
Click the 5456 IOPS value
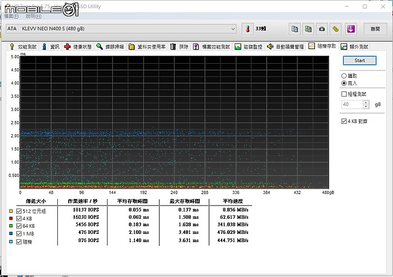pyautogui.click(x=87, y=225)
